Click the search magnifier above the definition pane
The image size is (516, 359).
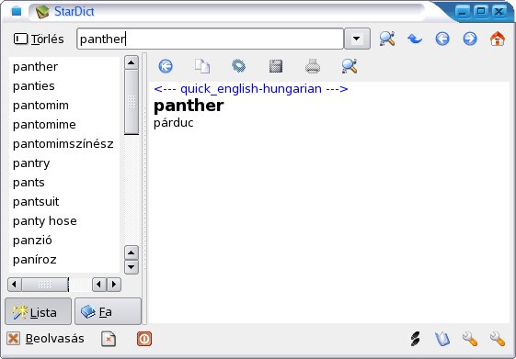[x=350, y=66]
